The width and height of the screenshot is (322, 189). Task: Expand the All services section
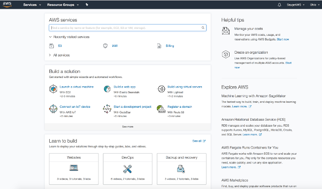(60, 55)
